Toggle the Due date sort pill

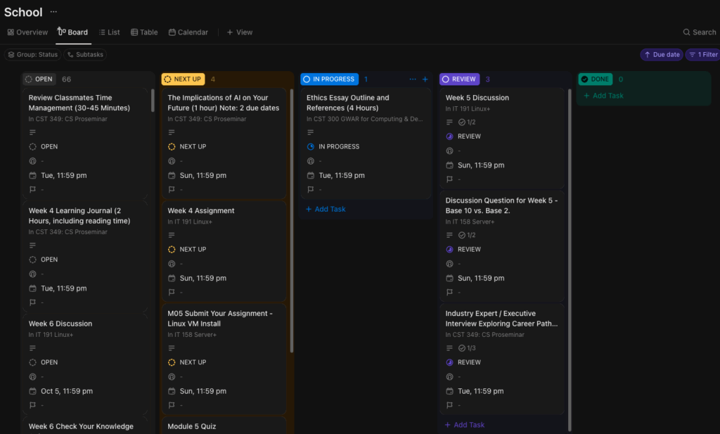(x=661, y=55)
